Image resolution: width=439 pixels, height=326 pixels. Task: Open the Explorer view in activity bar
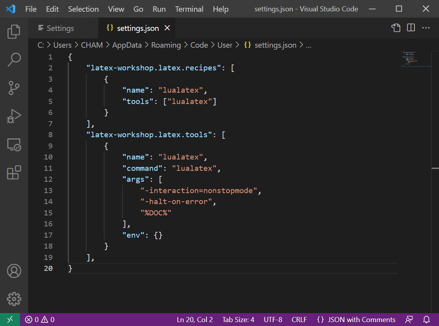[14, 32]
